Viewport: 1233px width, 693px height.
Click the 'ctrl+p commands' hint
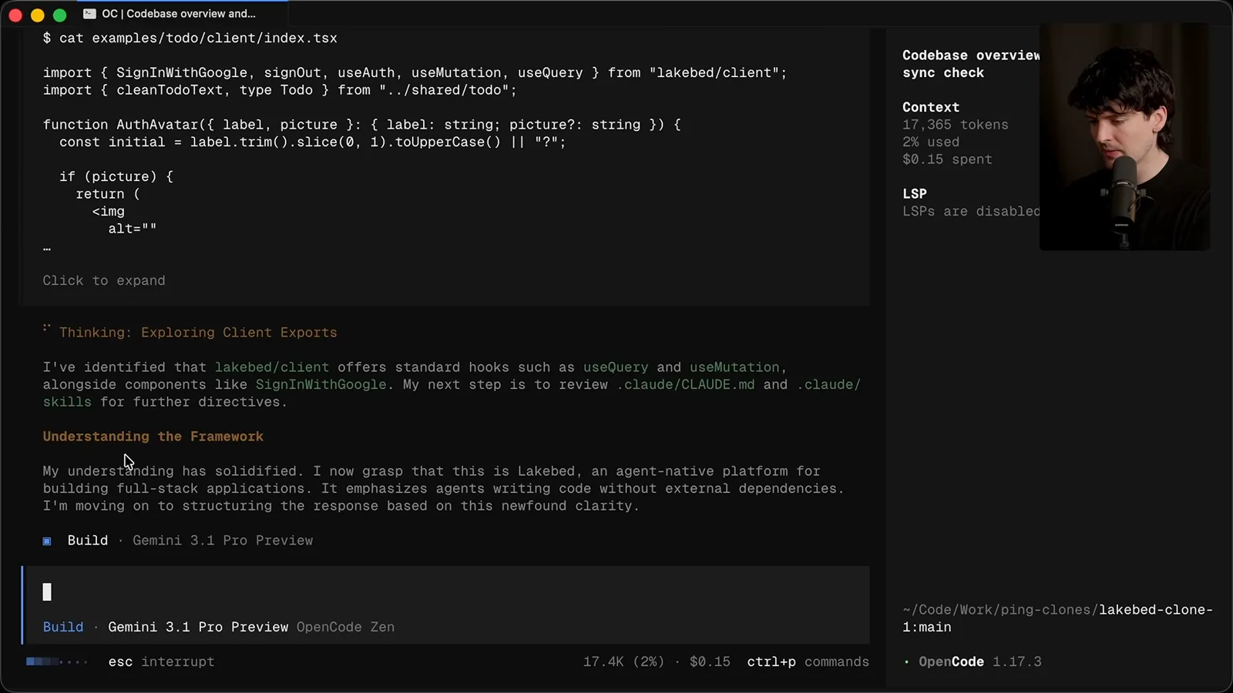click(808, 661)
